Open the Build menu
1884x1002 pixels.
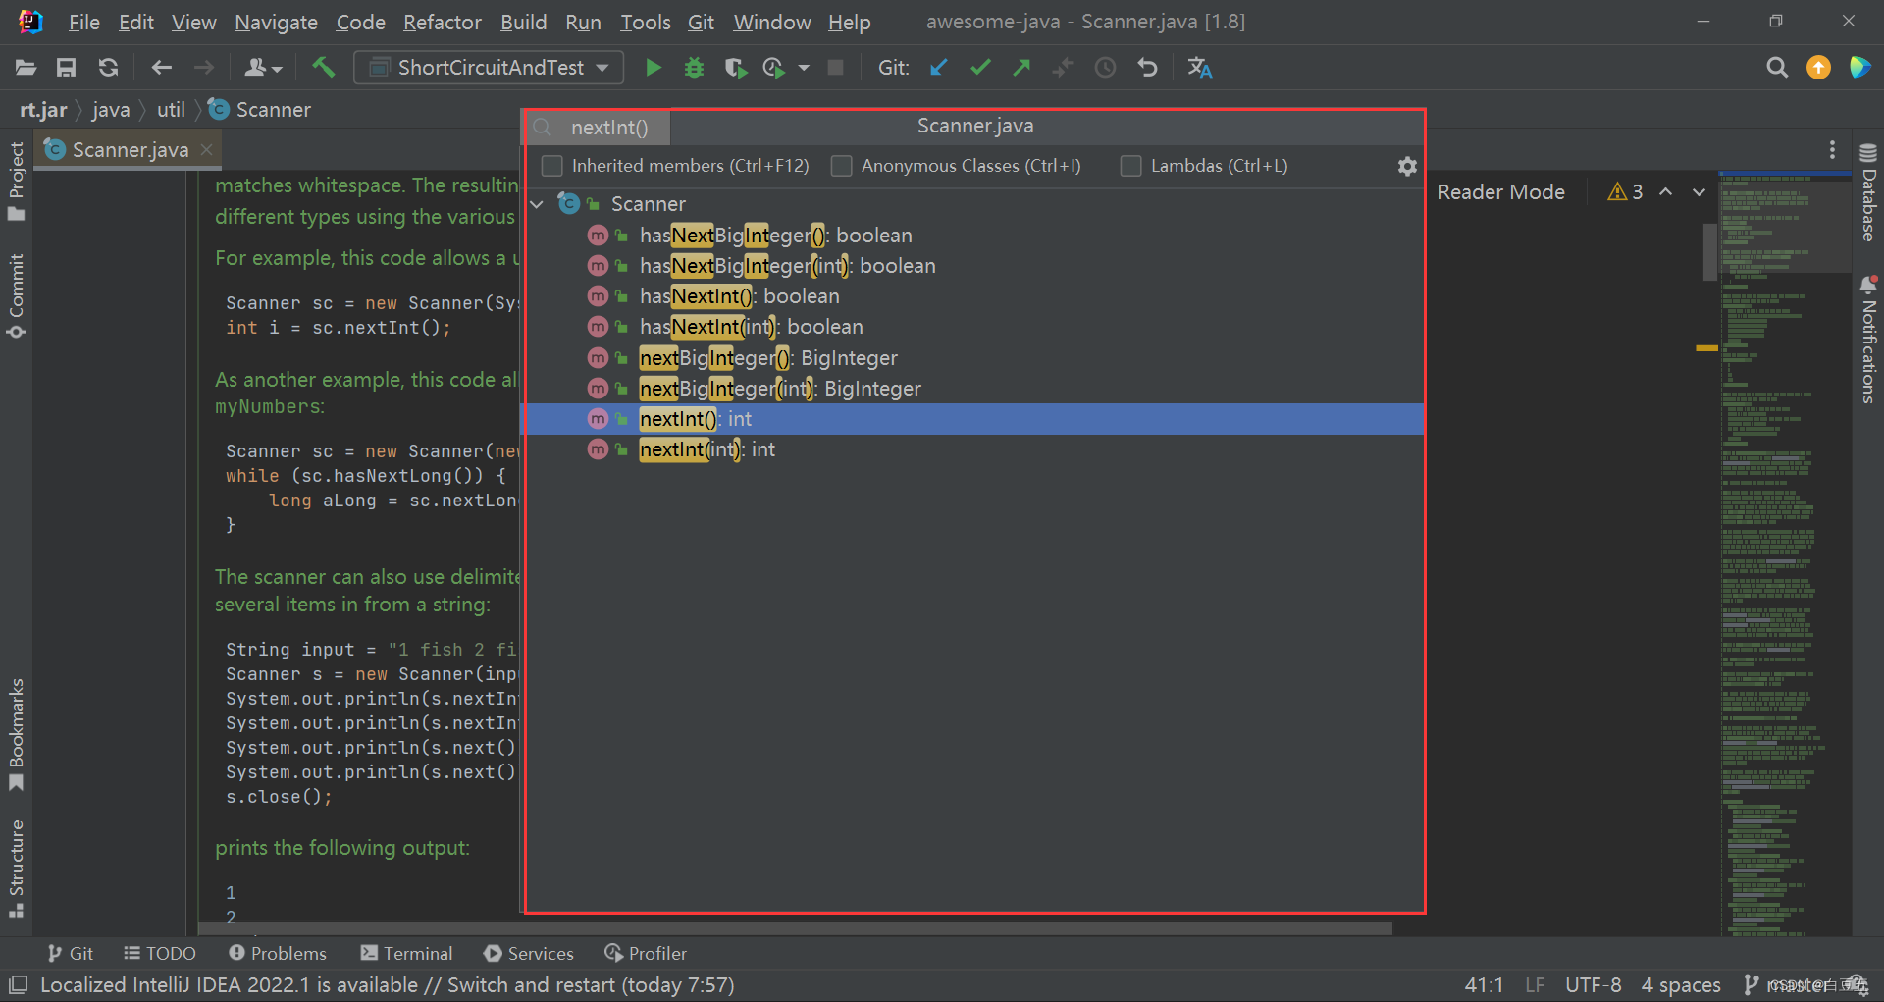point(523,22)
